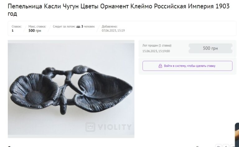Click the lock icon in login button
Viewport: 239px width, 147px height.
click(160, 66)
